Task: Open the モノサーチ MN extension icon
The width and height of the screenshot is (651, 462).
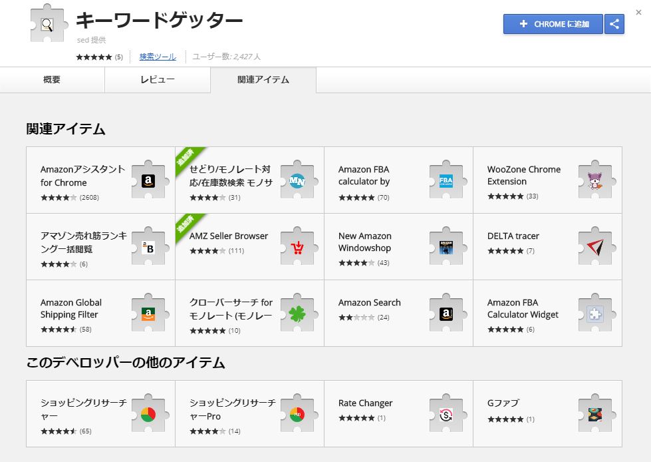Action: (299, 180)
